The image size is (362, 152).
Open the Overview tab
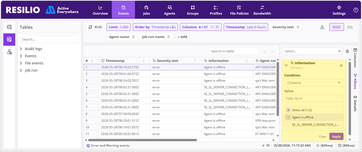[x=100, y=10]
